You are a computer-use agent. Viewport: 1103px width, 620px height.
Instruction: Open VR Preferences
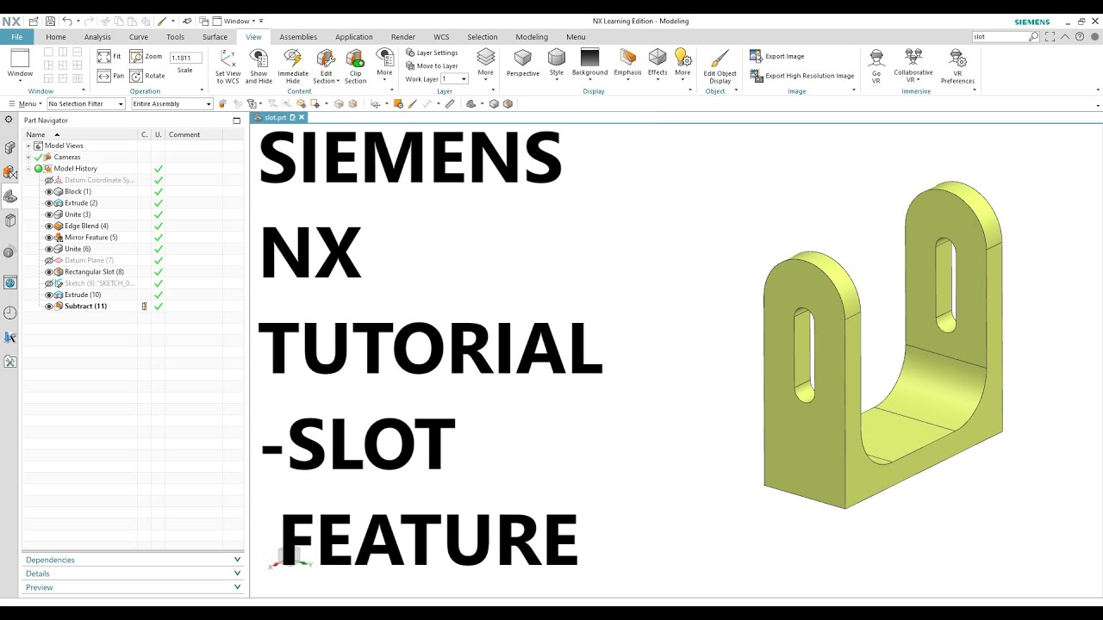coord(957,66)
